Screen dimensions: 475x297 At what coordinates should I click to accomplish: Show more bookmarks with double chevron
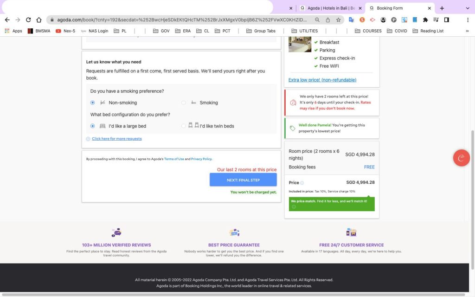(x=467, y=31)
